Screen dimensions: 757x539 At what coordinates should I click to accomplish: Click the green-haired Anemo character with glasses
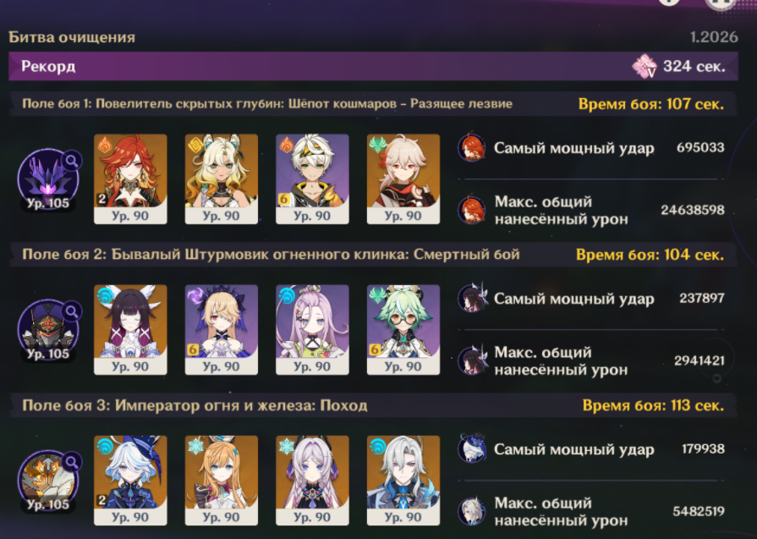pyautogui.click(x=403, y=330)
